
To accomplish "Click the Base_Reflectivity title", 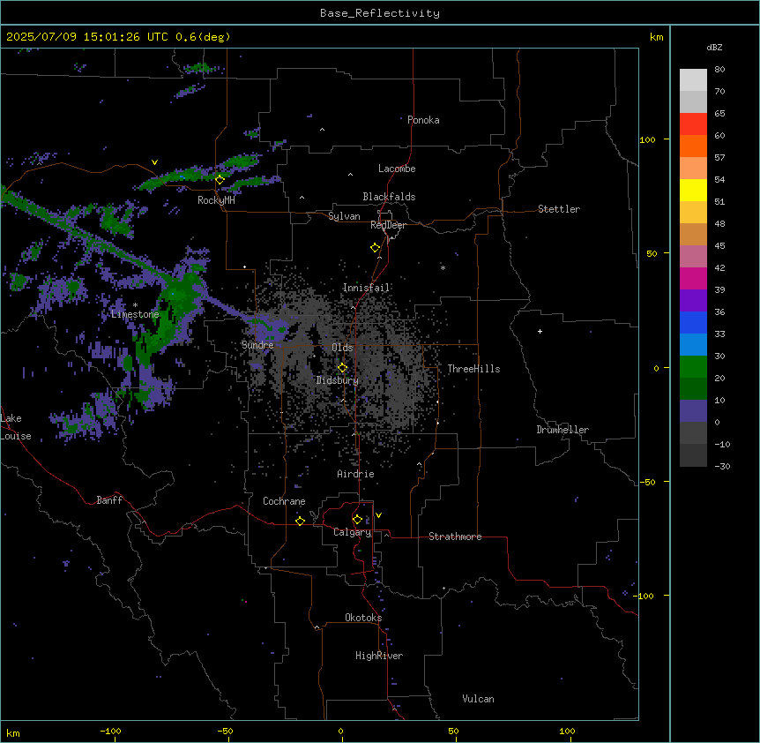I will (x=380, y=13).
